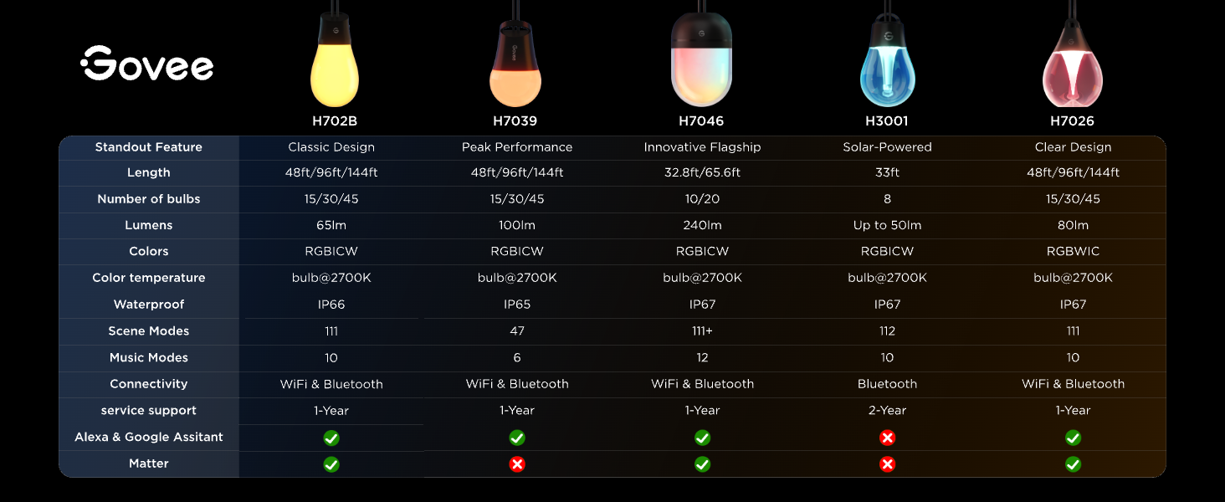Viewport: 1225px width, 502px height.
Task: Click the 6 music modes cell
Action: click(x=517, y=357)
